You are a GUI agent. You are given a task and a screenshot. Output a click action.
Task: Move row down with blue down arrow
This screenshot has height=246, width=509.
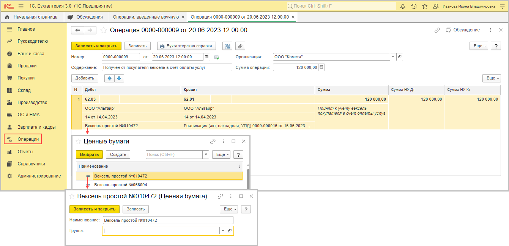click(119, 78)
